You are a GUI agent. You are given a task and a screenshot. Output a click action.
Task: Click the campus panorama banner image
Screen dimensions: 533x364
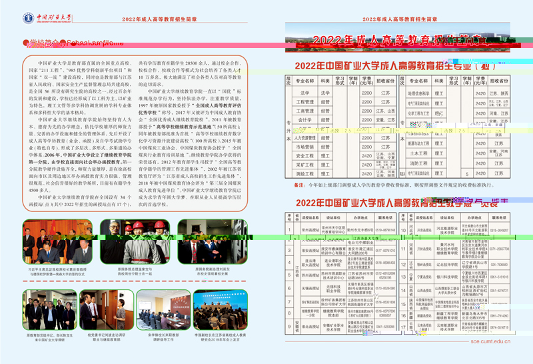point(398,37)
